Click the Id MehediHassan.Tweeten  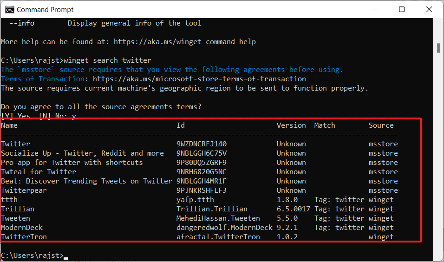point(218,218)
